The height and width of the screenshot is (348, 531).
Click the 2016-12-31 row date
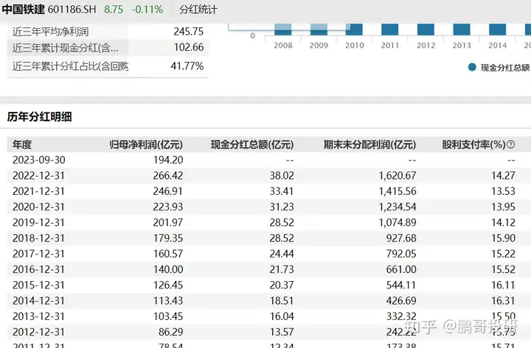[x=38, y=269]
